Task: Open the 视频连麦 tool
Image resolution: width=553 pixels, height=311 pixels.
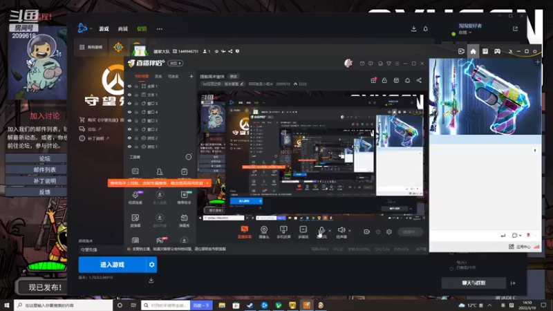Action: pyautogui.click(x=135, y=197)
